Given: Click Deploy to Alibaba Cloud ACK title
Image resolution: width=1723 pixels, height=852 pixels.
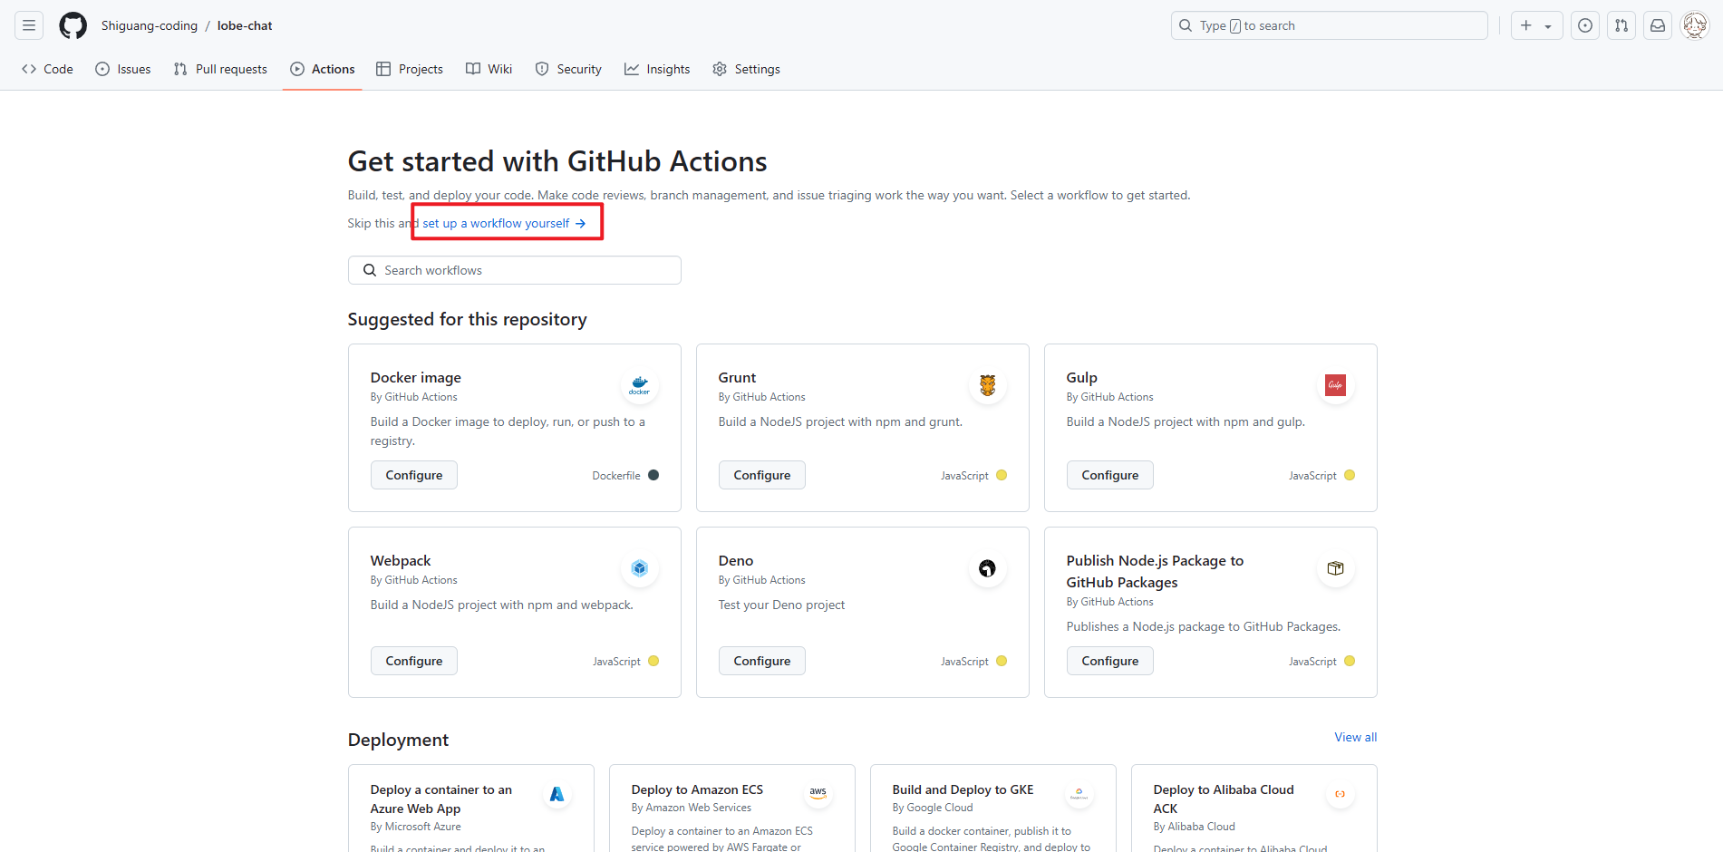Looking at the screenshot, I should pos(1224,799).
